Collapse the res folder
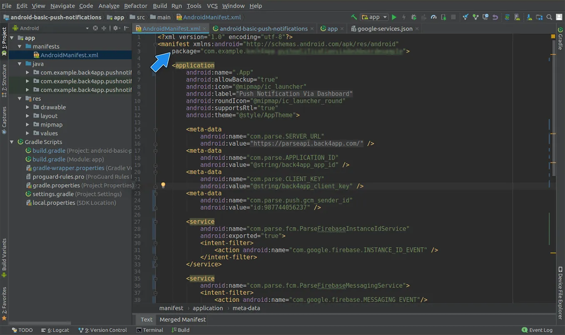The image size is (565, 335). 20,99
